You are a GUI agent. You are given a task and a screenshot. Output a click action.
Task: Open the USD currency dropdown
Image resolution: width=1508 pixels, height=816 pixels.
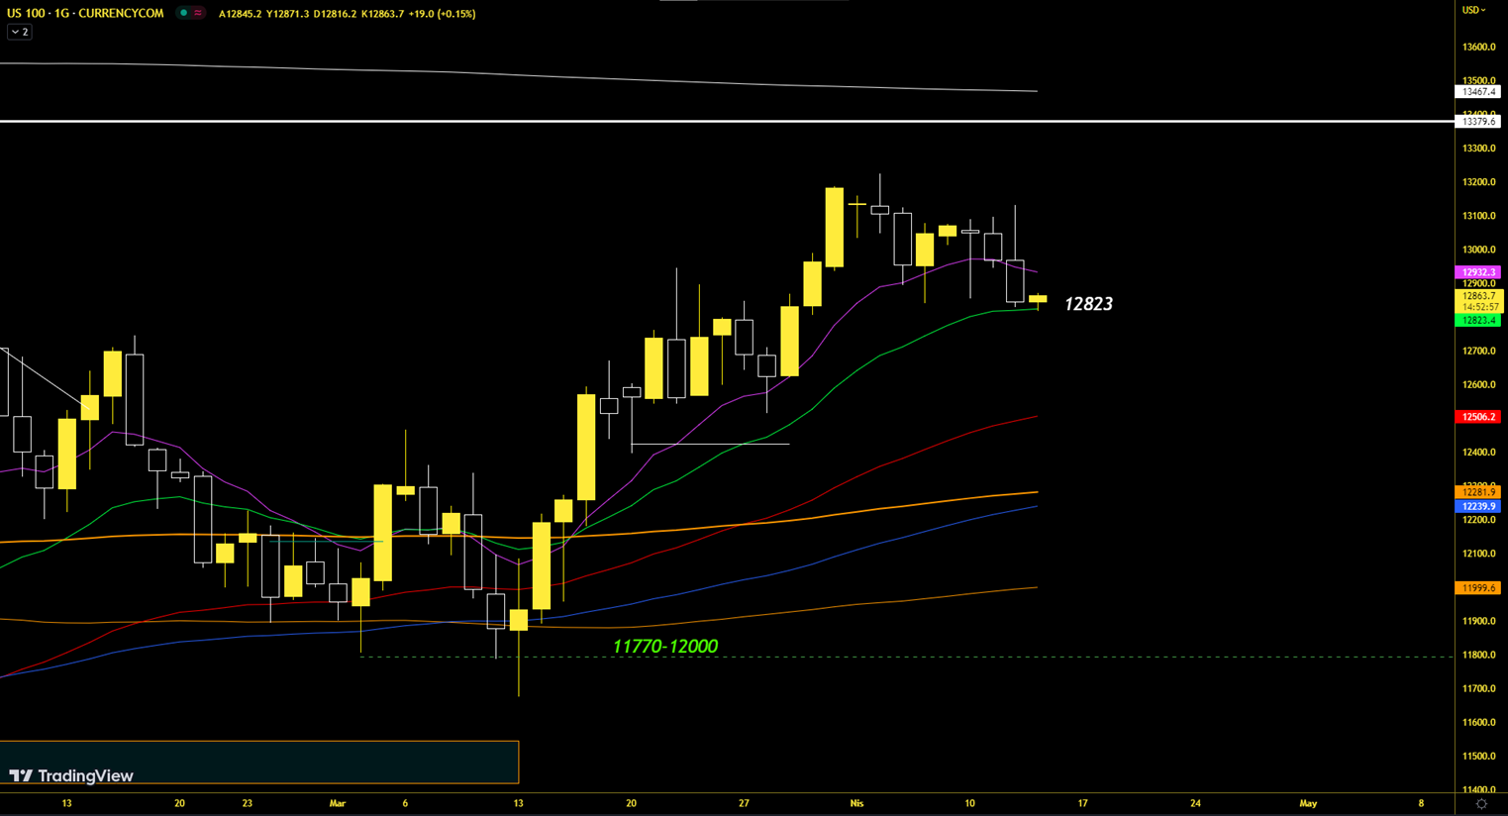pos(1474,10)
